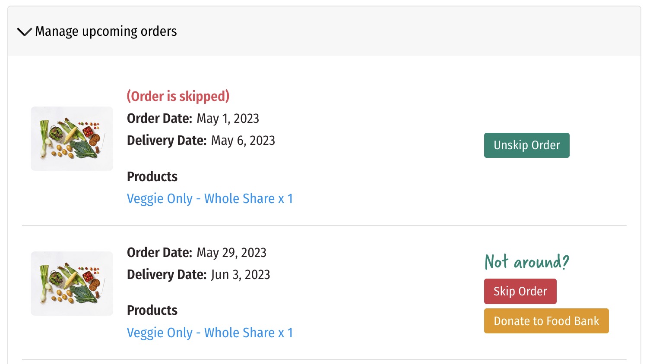Click the May 29, 2023 date value

point(231,253)
